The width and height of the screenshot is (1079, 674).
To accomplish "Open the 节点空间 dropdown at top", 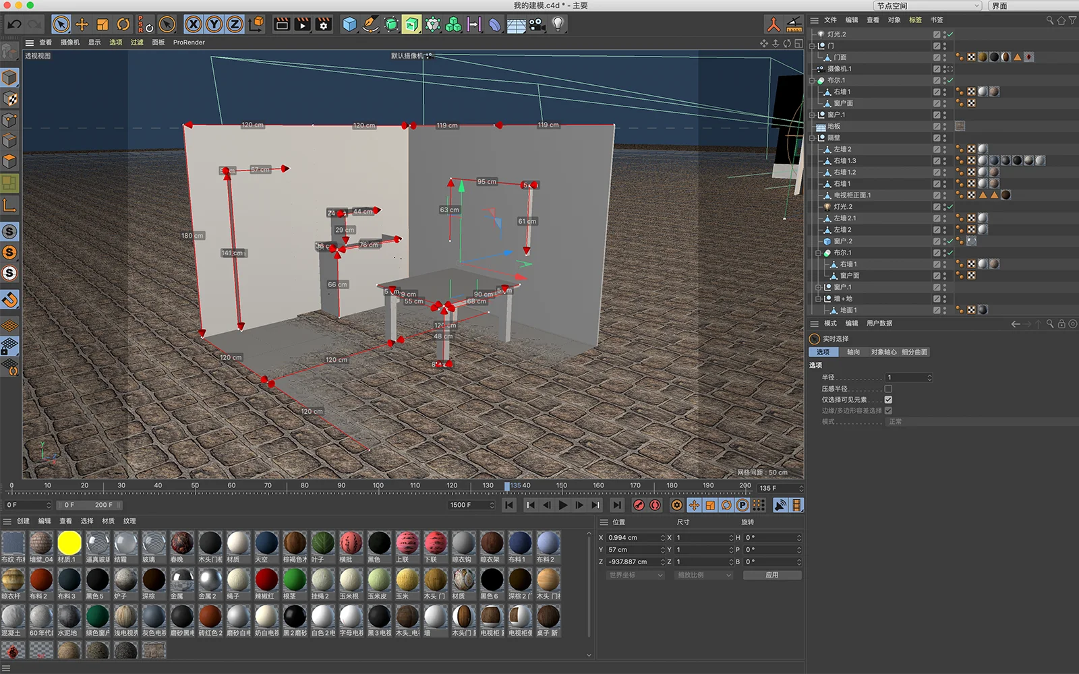I will 927,5.
